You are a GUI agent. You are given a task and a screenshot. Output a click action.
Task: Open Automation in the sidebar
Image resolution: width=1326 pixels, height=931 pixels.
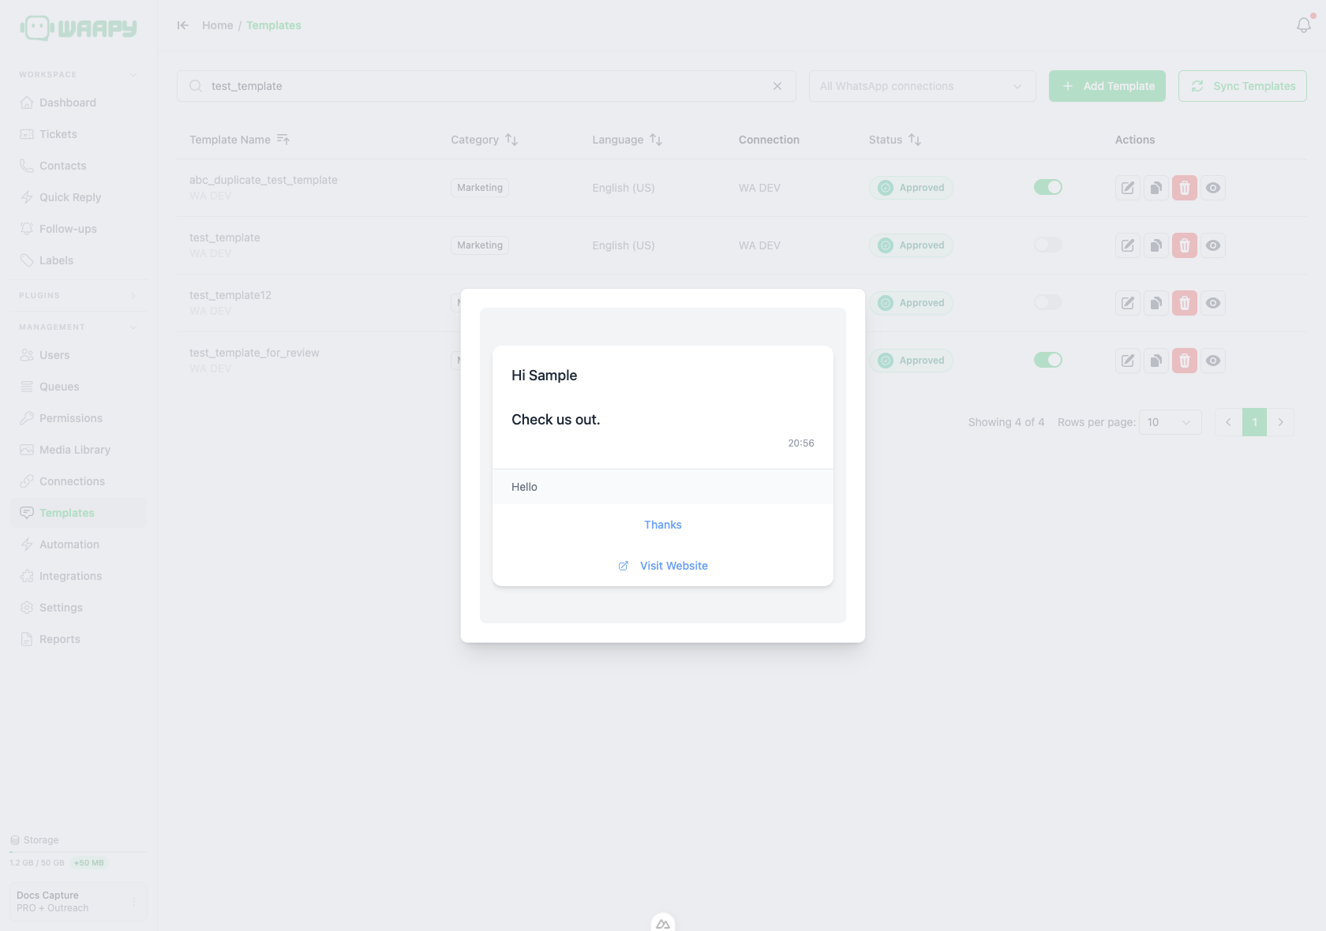[x=78, y=544]
